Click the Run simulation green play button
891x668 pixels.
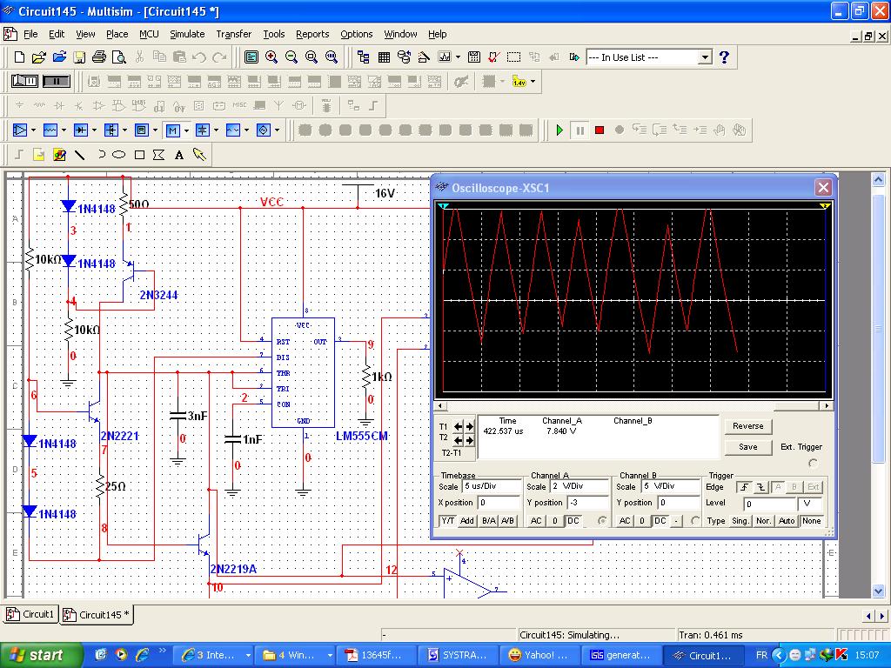point(559,130)
